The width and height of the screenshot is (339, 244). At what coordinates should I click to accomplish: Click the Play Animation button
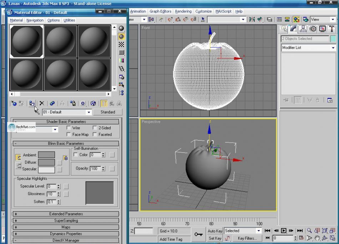[x=284, y=230]
